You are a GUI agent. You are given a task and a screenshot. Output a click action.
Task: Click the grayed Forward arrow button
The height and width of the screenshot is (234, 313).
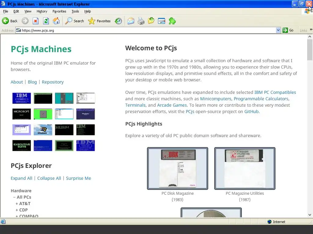tap(25, 21)
